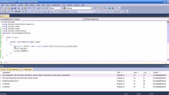The width and height of the screenshot is (169, 95).
Task: Open the Start Page green arrow icon
Action: click(110, 8)
